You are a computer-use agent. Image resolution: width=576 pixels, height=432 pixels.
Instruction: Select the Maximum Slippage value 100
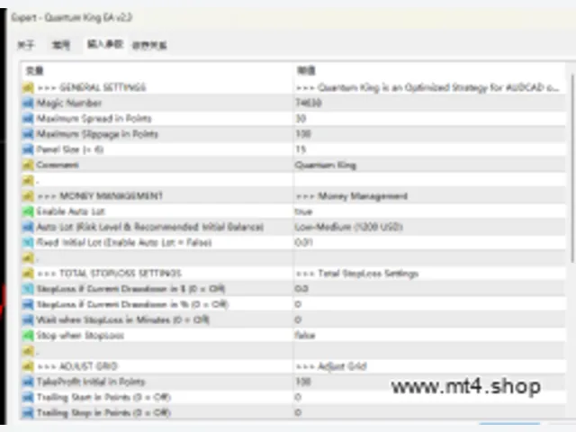[x=303, y=134]
